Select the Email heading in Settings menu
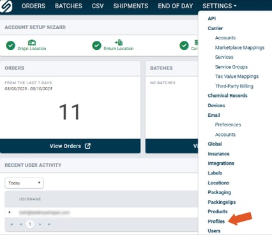 click(214, 115)
